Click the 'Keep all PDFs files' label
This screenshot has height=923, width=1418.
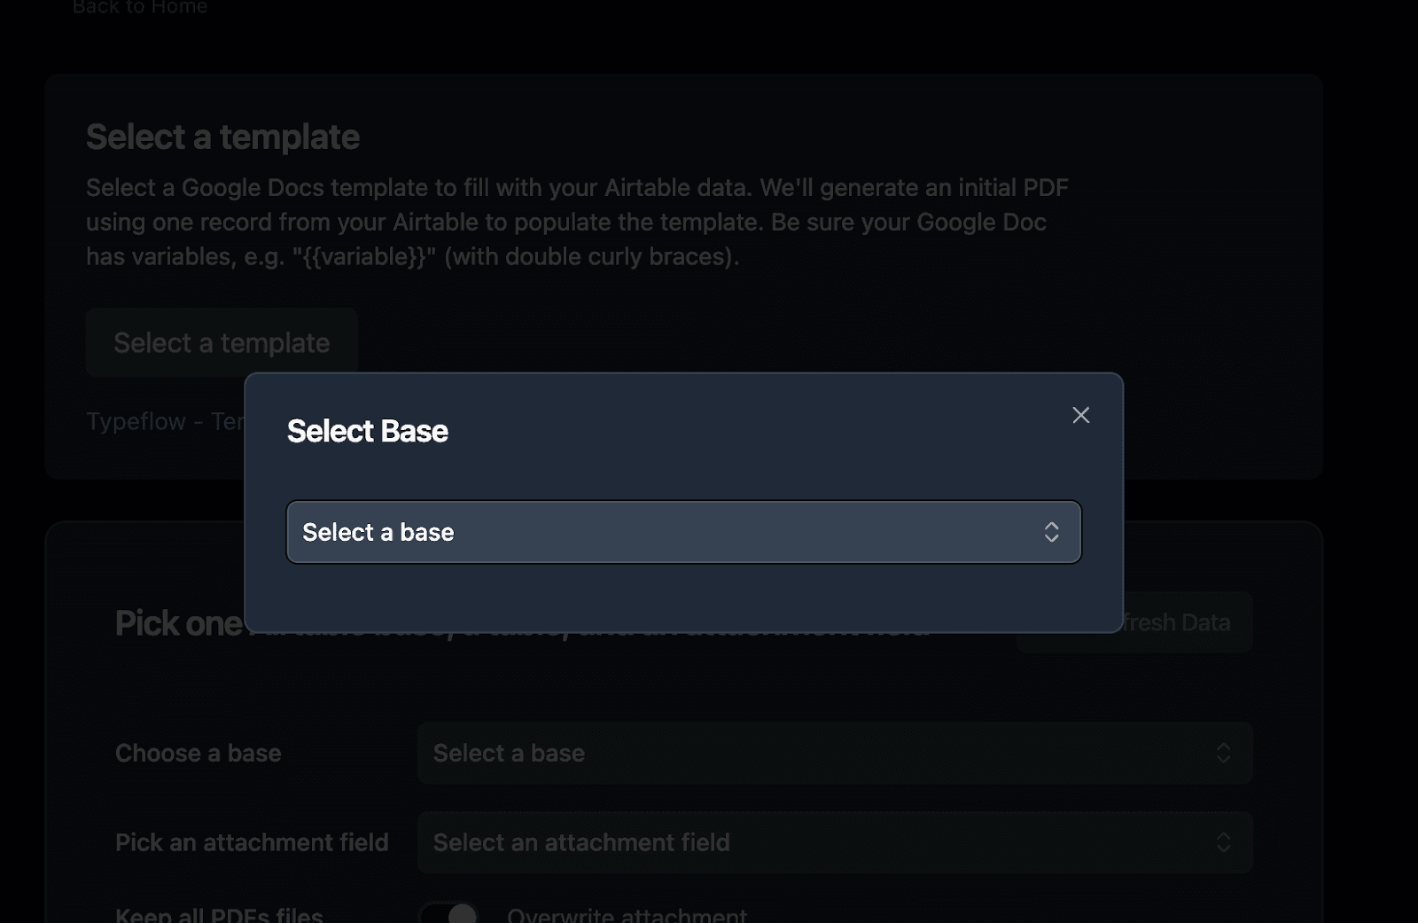[x=219, y=914]
